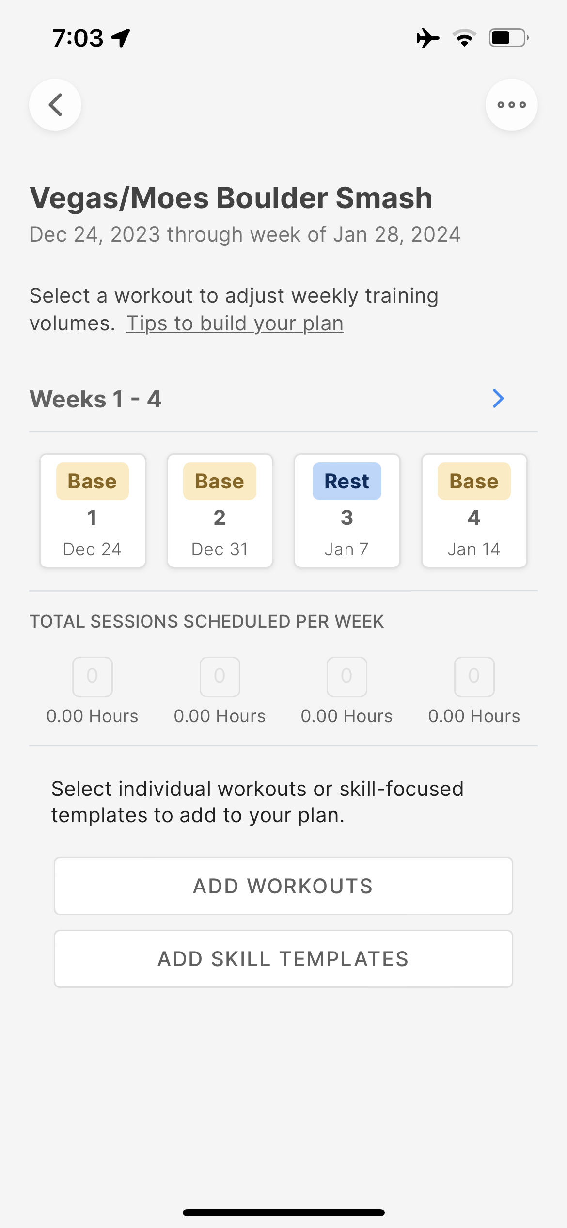Tap the week 1 session count box

coord(93,677)
